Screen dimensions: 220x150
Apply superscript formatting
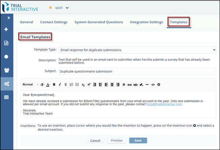[89, 85]
